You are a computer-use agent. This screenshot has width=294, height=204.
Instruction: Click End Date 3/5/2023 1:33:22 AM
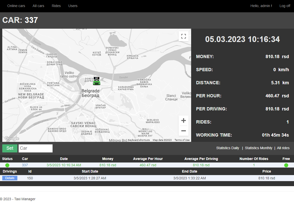[190, 178]
